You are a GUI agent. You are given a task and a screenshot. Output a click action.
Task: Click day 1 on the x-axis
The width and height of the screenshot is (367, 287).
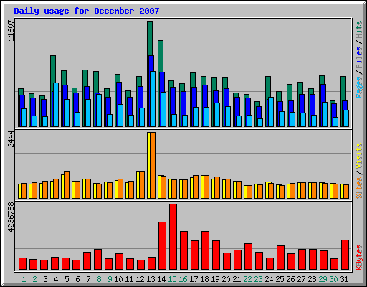coord(24,279)
